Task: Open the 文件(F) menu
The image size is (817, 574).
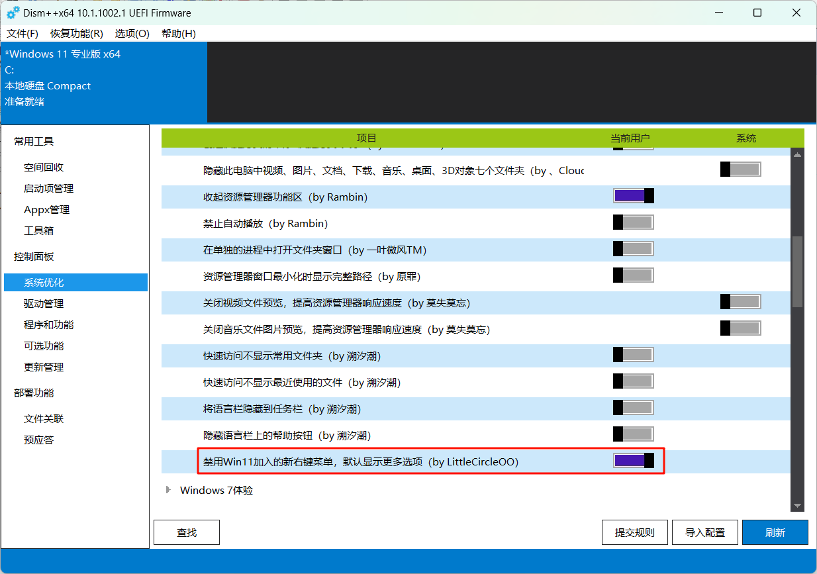Action: tap(23, 33)
